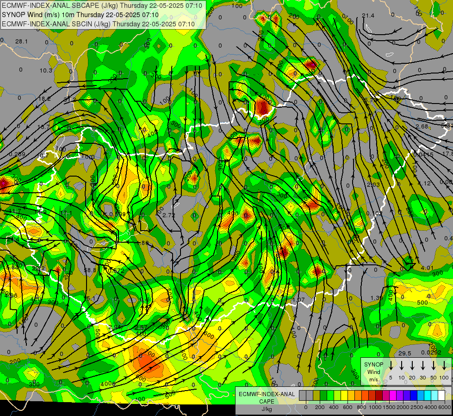Pick the darkest red swatch in CAPE scale
Image resolution: width=453 pixels, height=416 pixels.
(x=379, y=395)
